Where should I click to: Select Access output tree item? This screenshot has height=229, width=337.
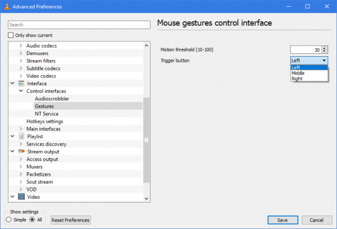click(42, 159)
